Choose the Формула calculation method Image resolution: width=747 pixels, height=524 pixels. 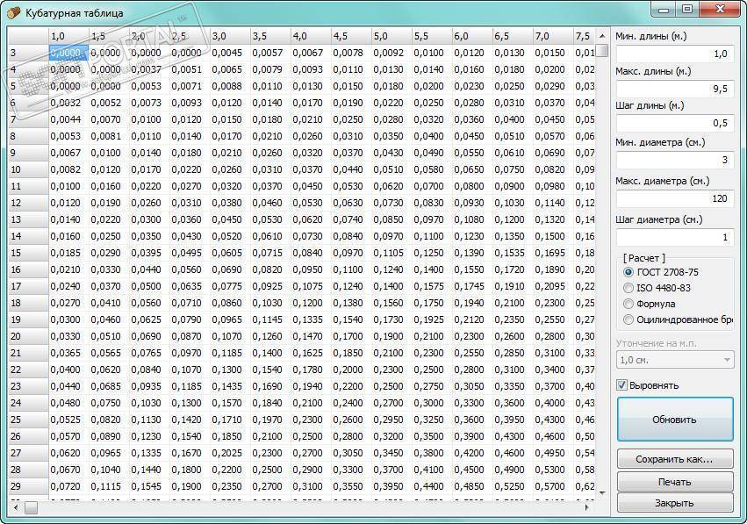[649, 304]
